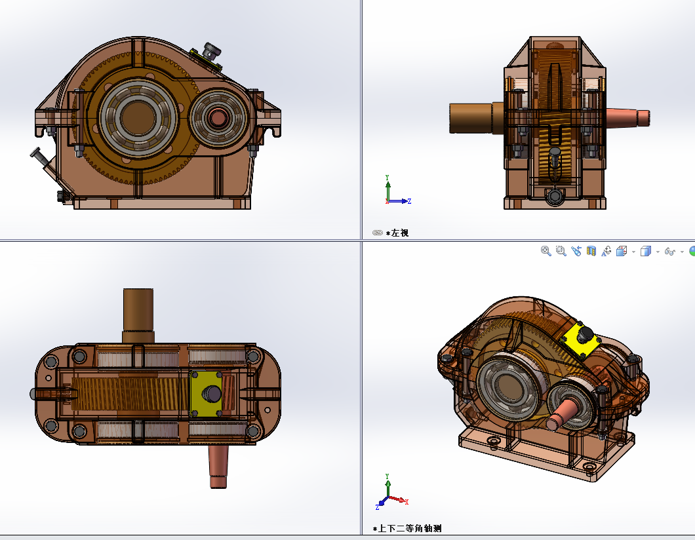Click the View Orientation cube icon

point(622,251)
